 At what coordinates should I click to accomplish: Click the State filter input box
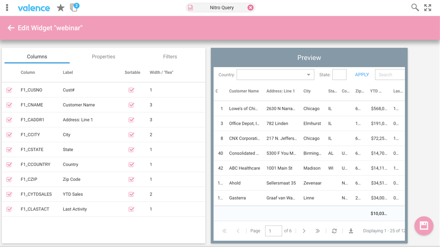[339, 75]
